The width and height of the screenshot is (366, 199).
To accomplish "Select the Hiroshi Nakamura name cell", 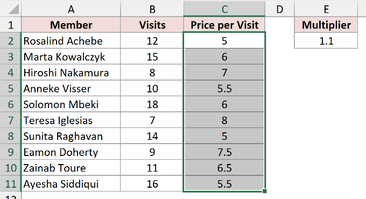I will tap(71, 73).
